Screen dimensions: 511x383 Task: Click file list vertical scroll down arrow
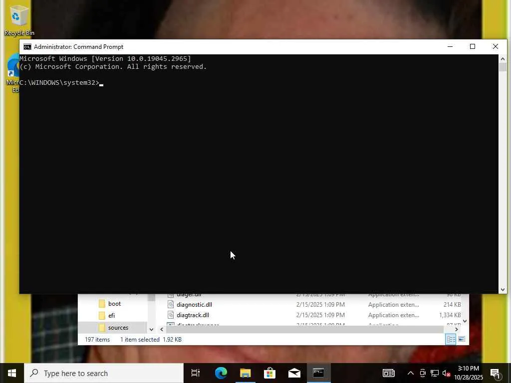pyautogui.click(x=465, y=321)
